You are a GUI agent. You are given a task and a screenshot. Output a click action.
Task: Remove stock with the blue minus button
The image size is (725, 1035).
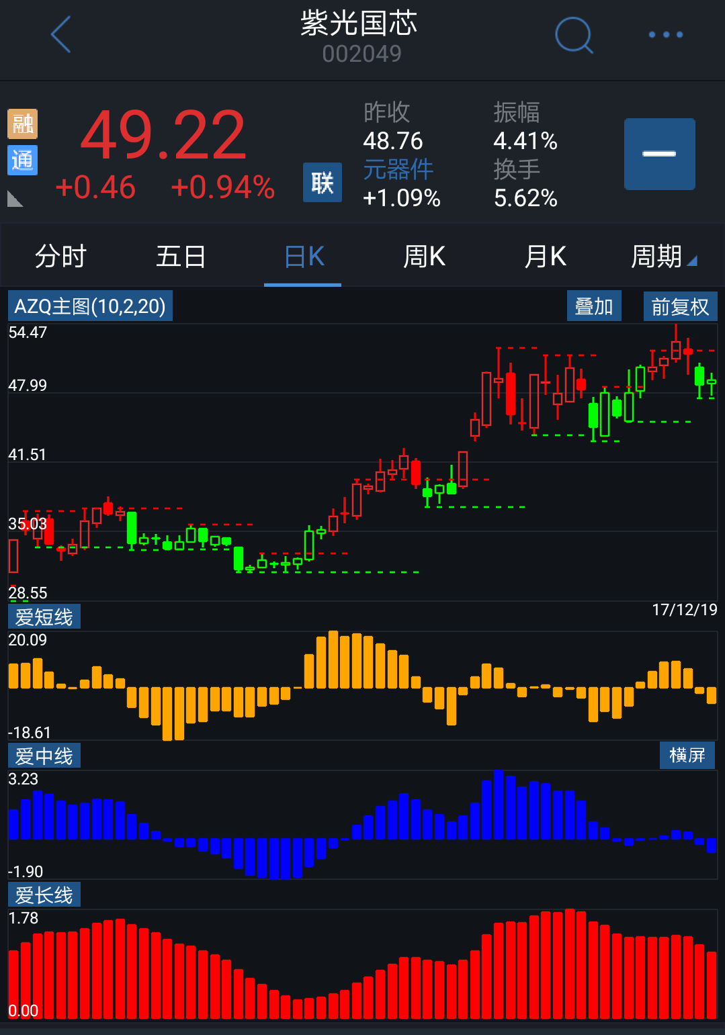(660, 154)
